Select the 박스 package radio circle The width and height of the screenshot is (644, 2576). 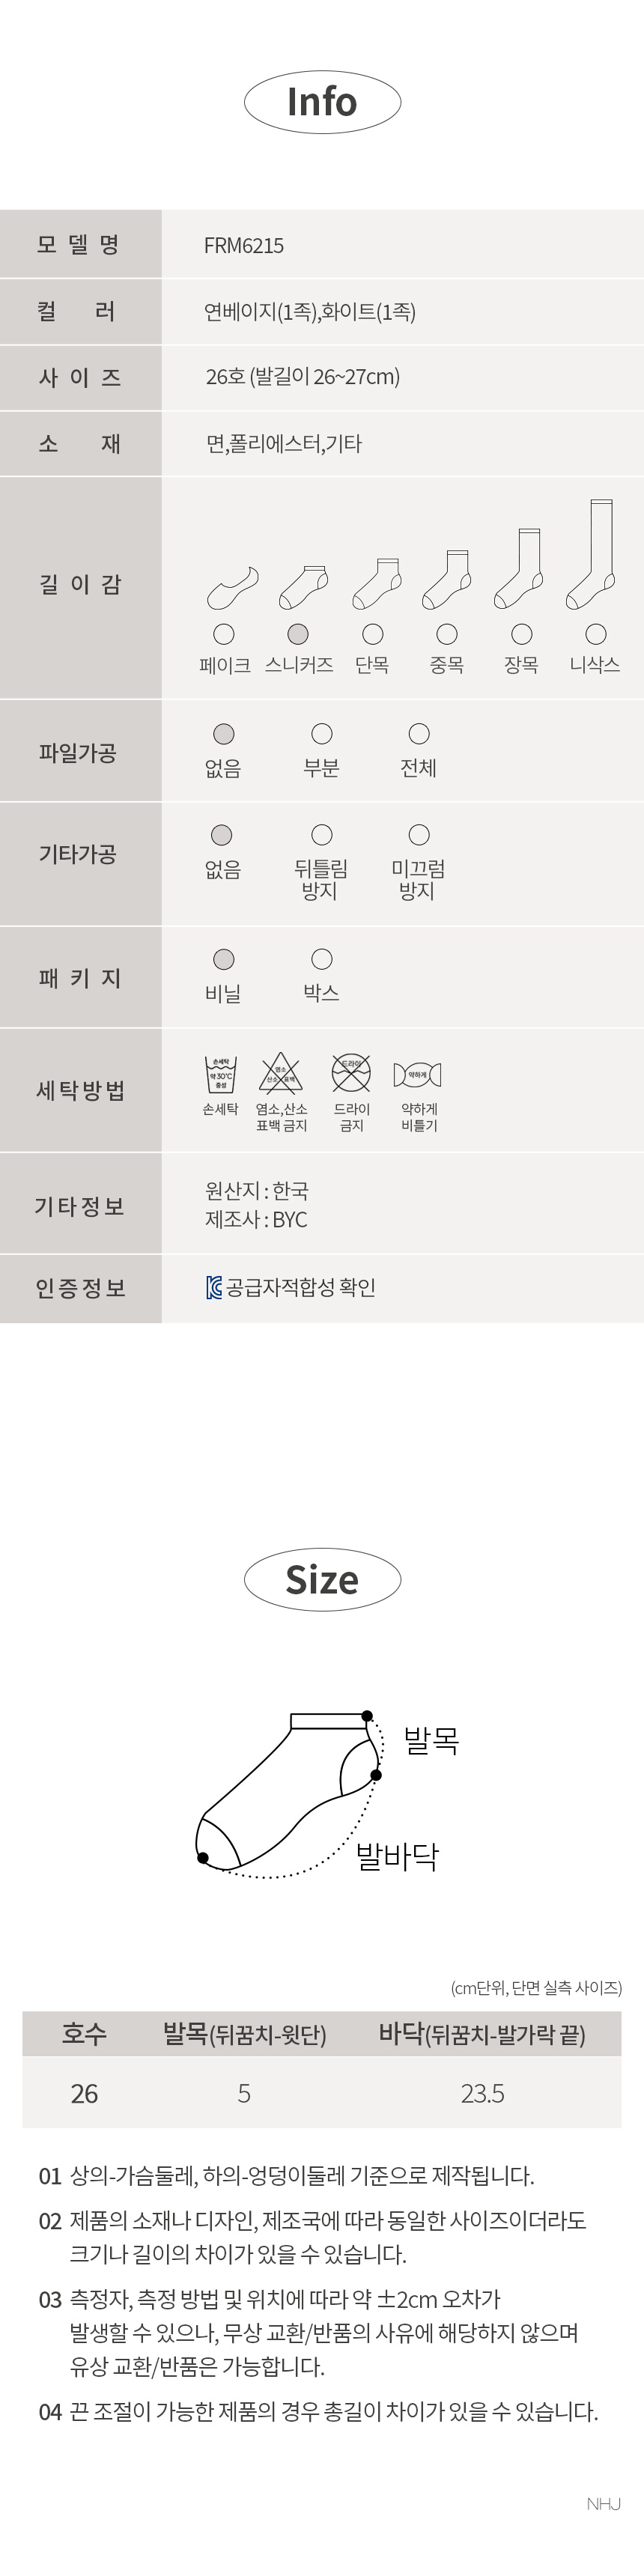point(322,959)
